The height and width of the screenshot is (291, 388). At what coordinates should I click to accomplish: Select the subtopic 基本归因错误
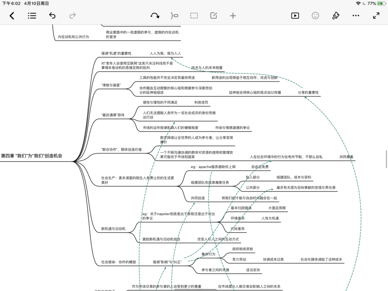[241, 208]
